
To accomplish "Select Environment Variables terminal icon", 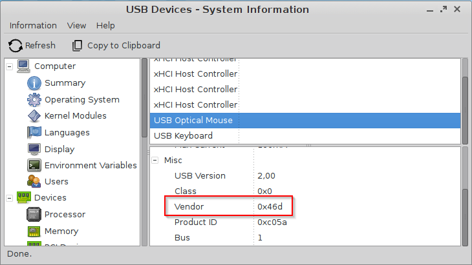I will tap(34, 166).
